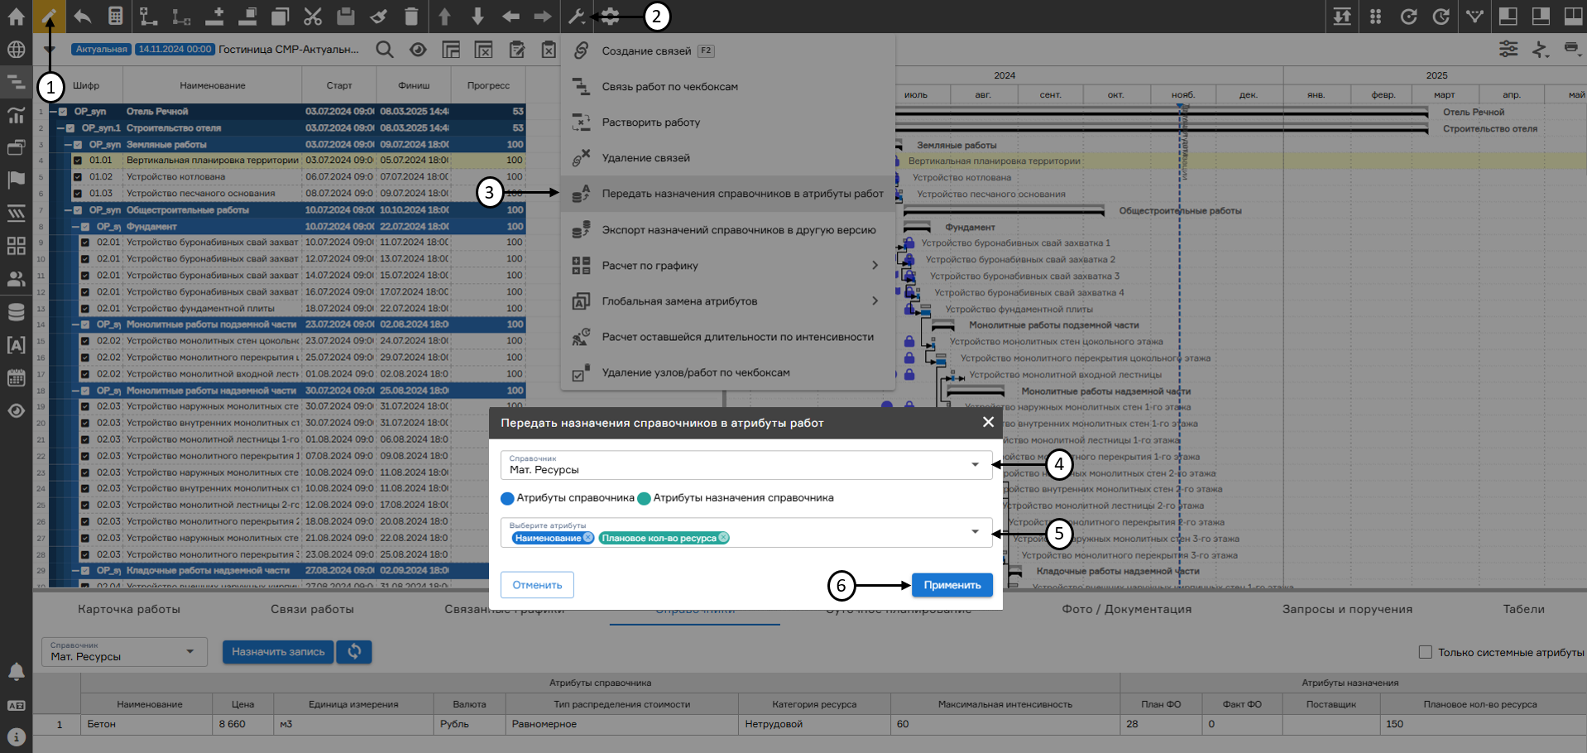The width and height of the screenshot is (1587, 753).
Task: Click the info icon at the sidebar bottom
Action: pos(16,736)
